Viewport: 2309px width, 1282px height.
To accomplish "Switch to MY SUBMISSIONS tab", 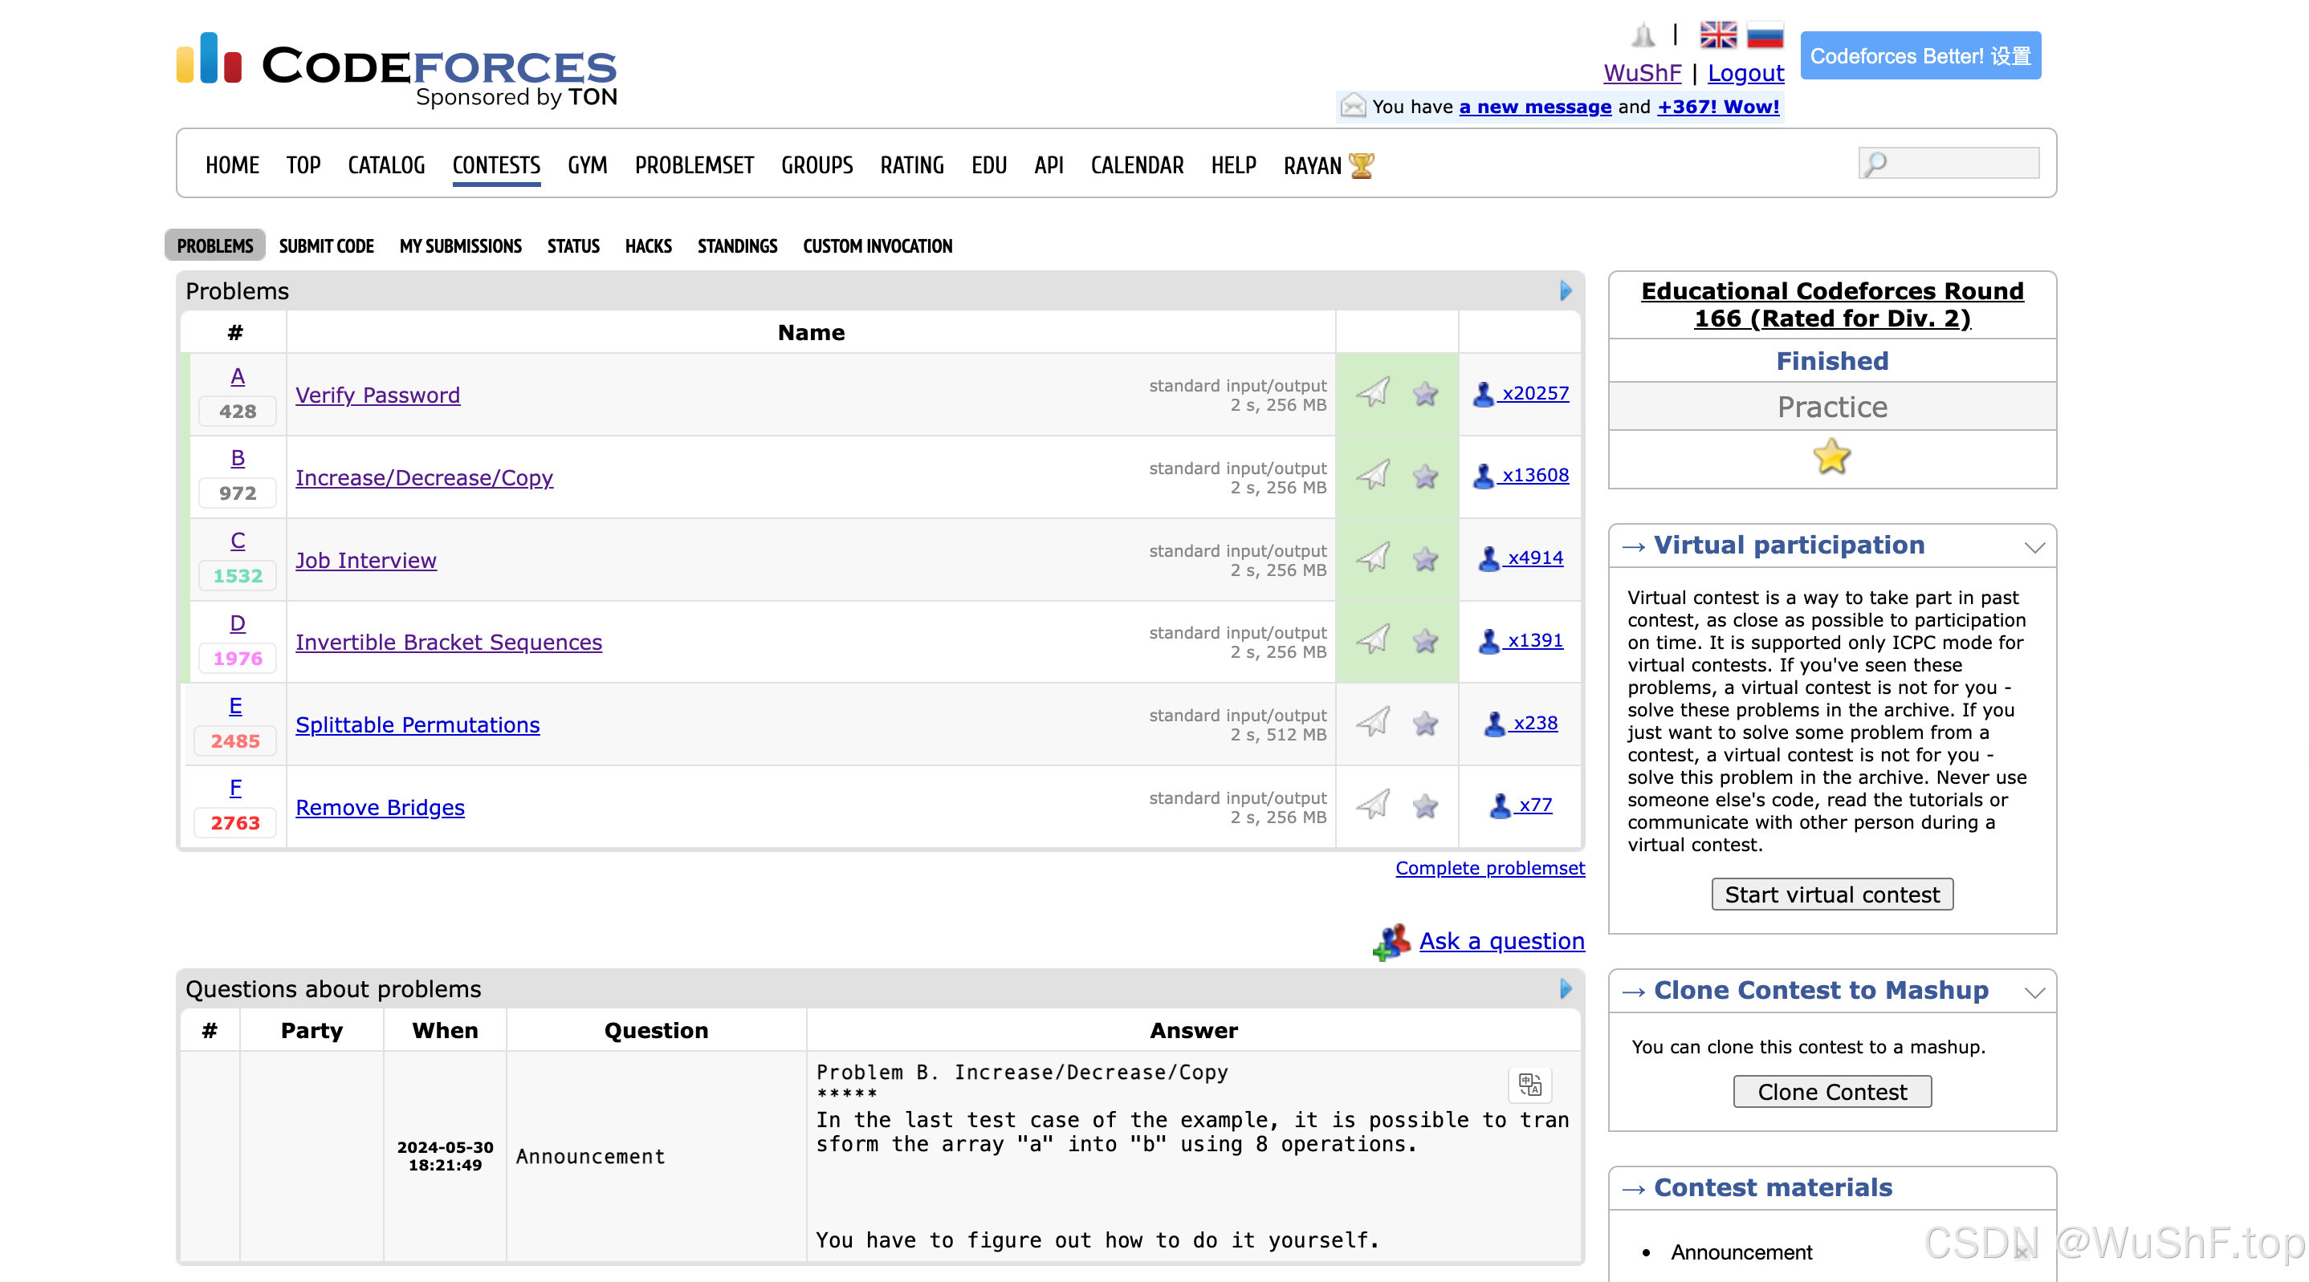I will [461, 245].
